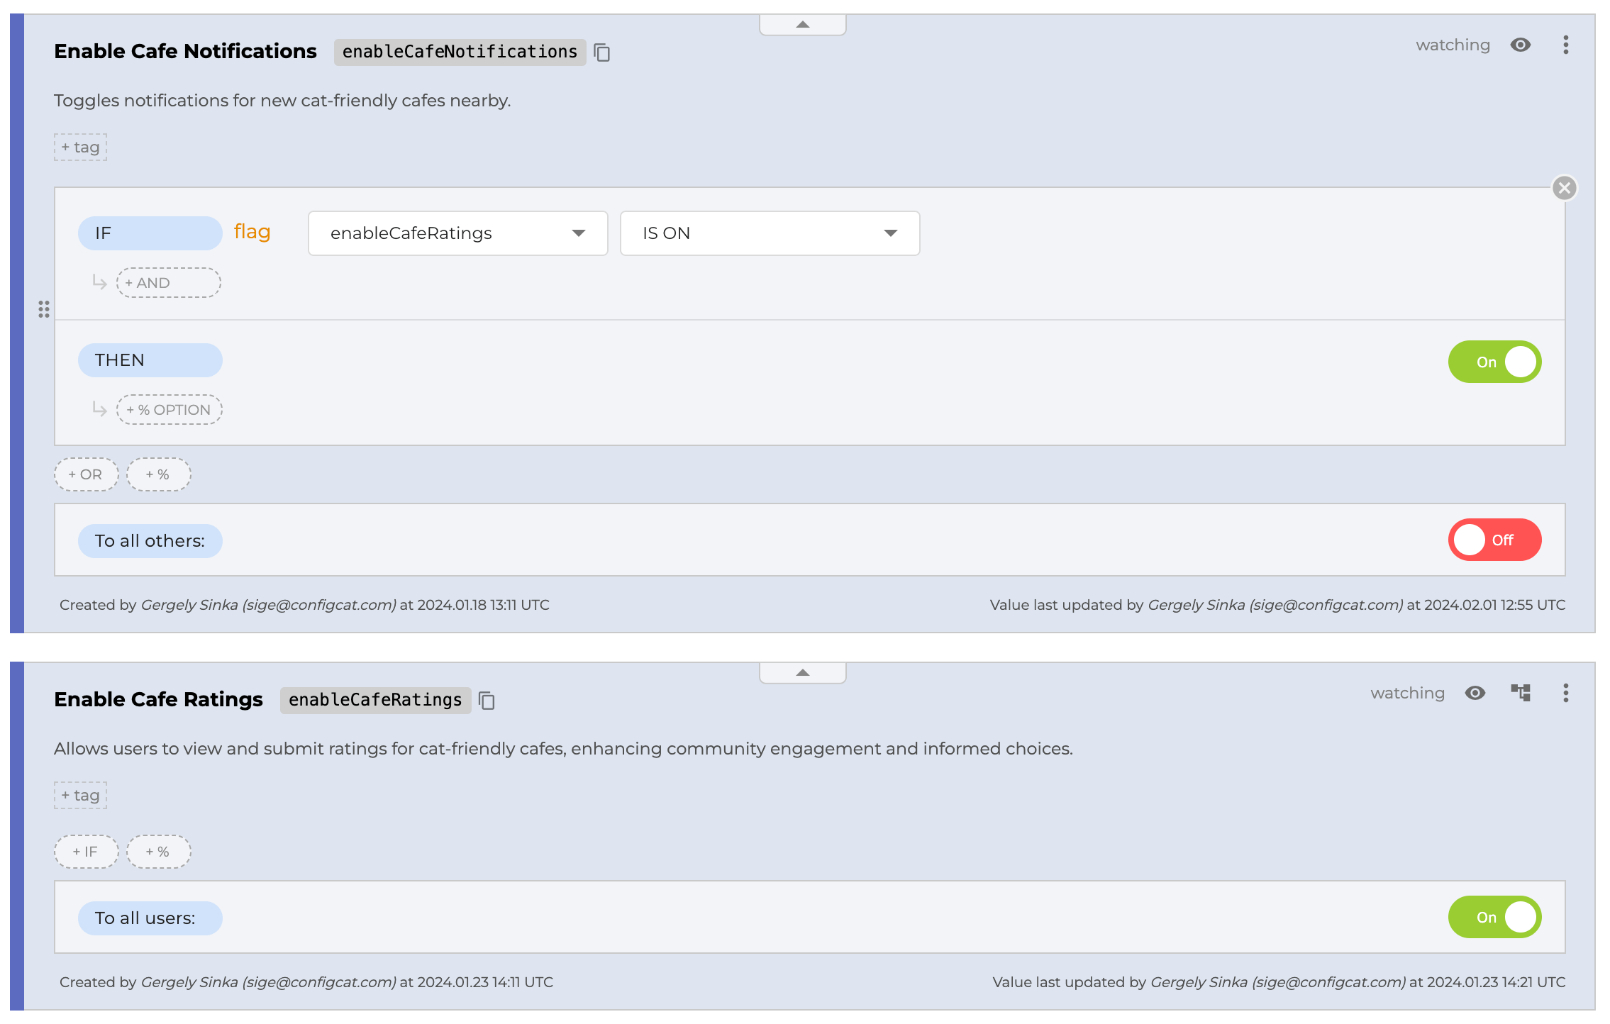1610x1024 pixels.
Task: Add an OR rule to Cafe Notifications
Action: 86,474
